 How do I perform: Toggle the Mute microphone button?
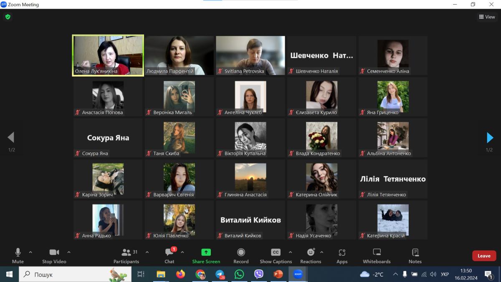(18, 252)
